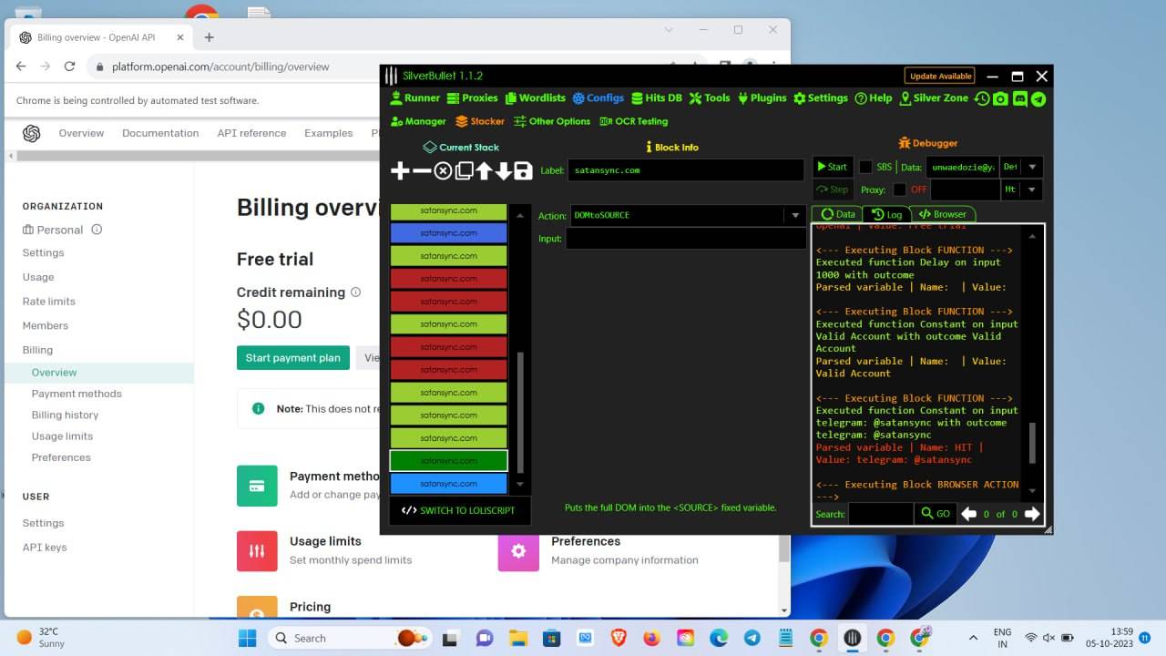Screen dimensions: 1166x656
Task: Switch to the Other Options sub-tab
Action: coord(552,121)
